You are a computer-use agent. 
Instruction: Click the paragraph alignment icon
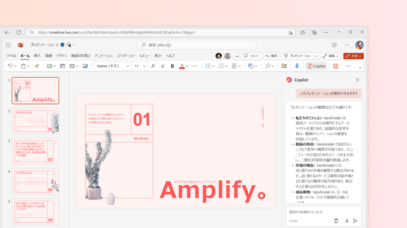coord(234,66)
